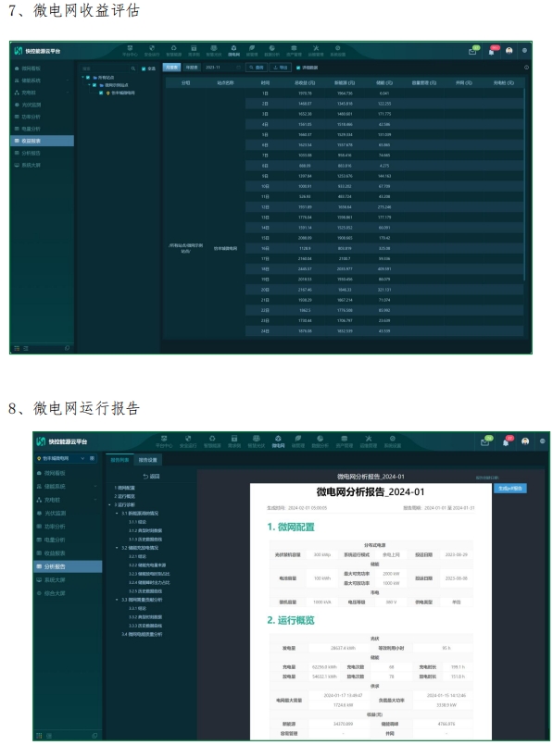Open 微电网 nav icon in upper screenshot
553x745 pixels.
[233, 50]
